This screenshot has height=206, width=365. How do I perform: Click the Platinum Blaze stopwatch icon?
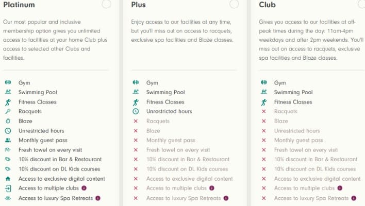tap(8, 122)
